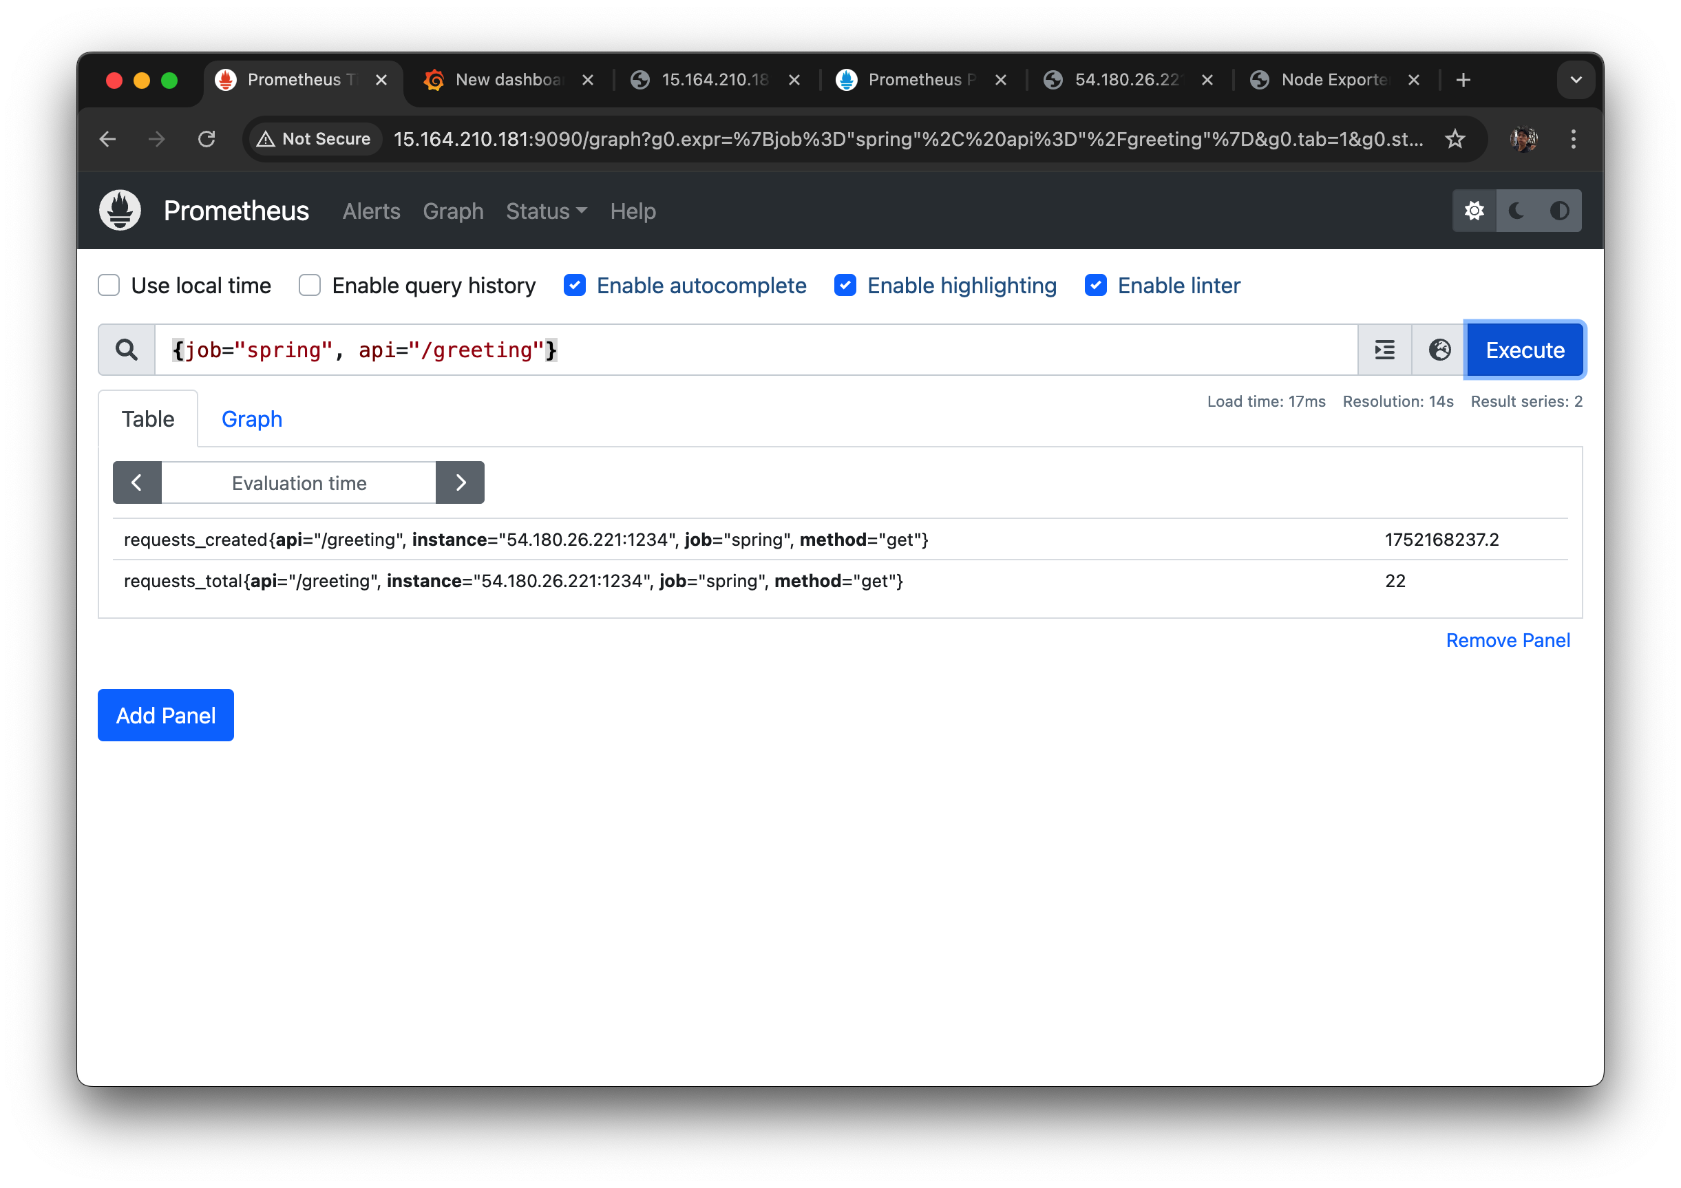Click the Evaluation time input field
Viewport: 1681px width, 1188px height.
299,482
